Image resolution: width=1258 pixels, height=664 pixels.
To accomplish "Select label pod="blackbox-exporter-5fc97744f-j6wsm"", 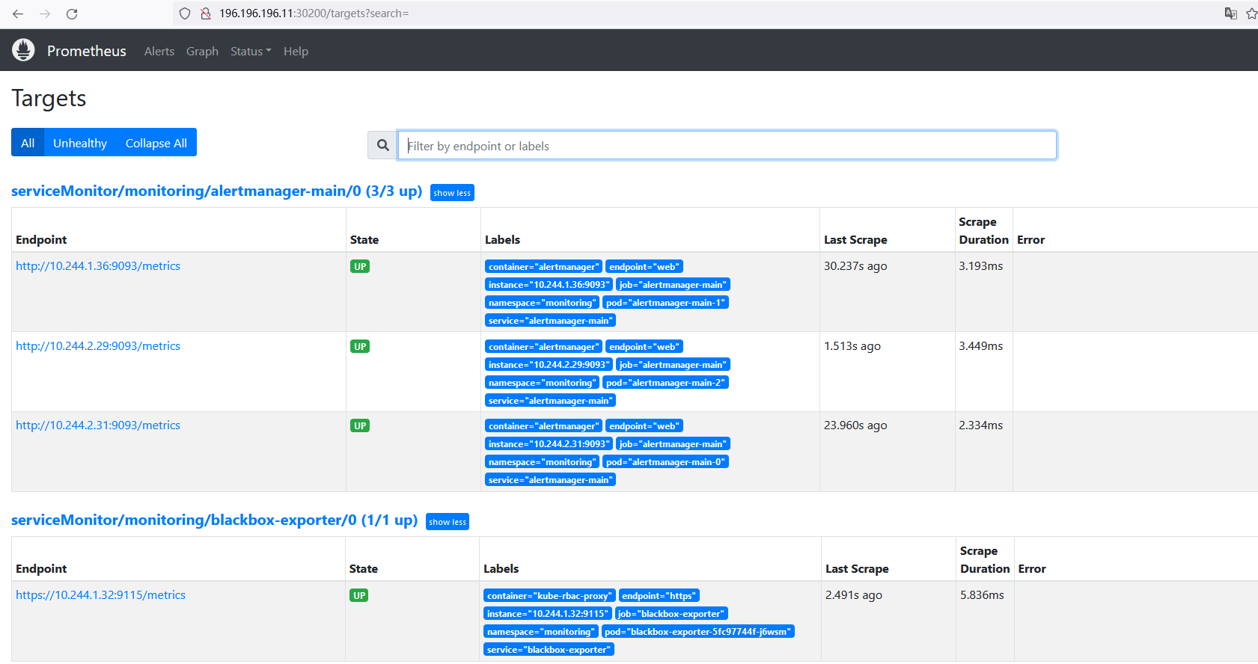I will tap(697, 632).
